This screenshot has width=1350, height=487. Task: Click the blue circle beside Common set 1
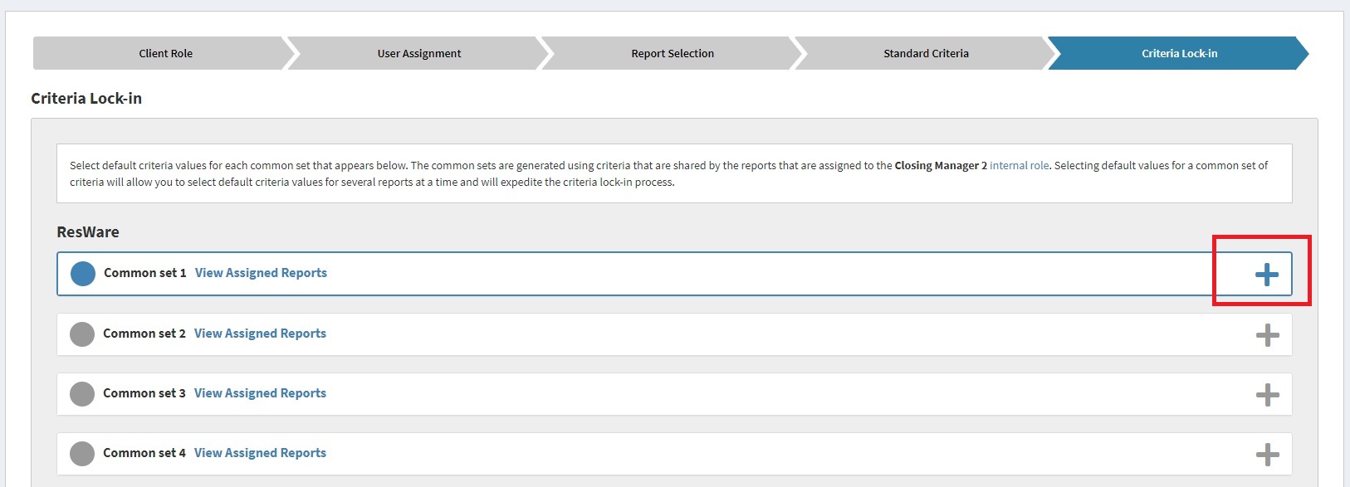pyautogui.click(x=83, y=274)
